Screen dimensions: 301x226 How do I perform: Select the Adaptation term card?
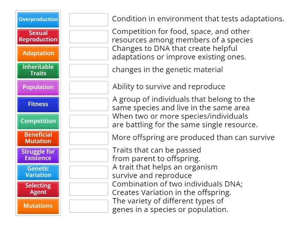click(x=38, y=53)
